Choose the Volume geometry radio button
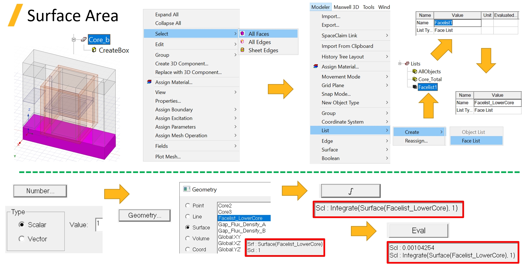This screenshot has width=527, height=265. click(x=188, y=238)
